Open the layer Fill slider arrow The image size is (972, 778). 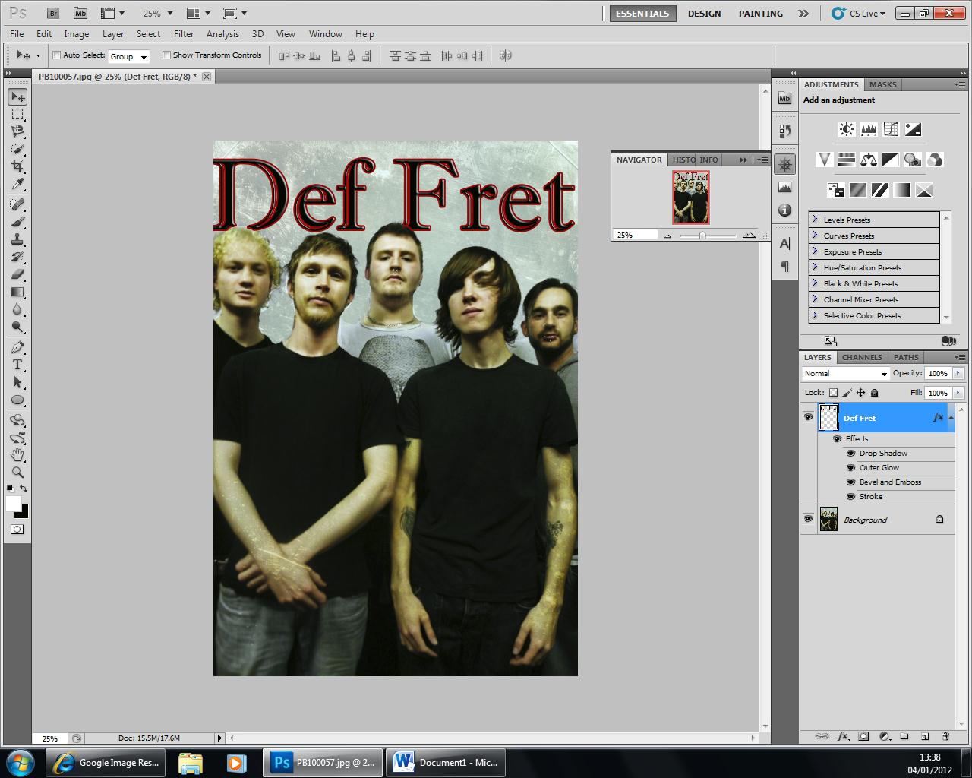(958, 393)
